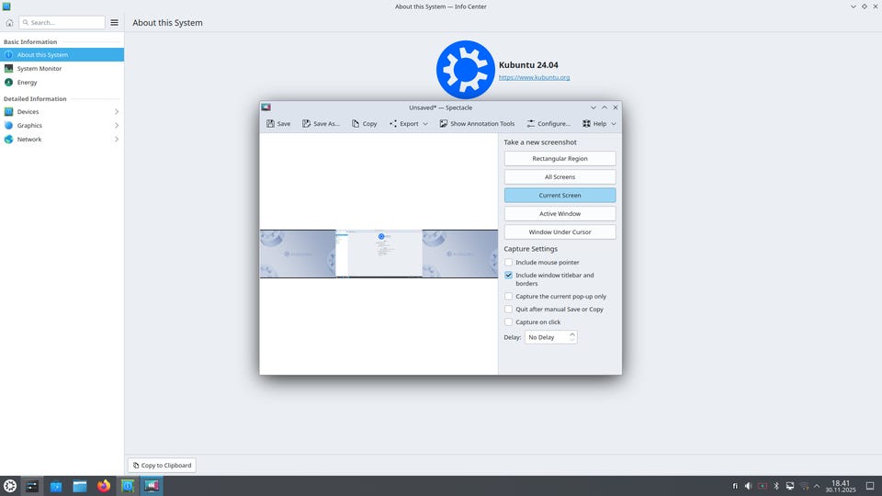Screen dimensions: 882x496
Task: Click the Info Center search field
Action: pos(62,22)
